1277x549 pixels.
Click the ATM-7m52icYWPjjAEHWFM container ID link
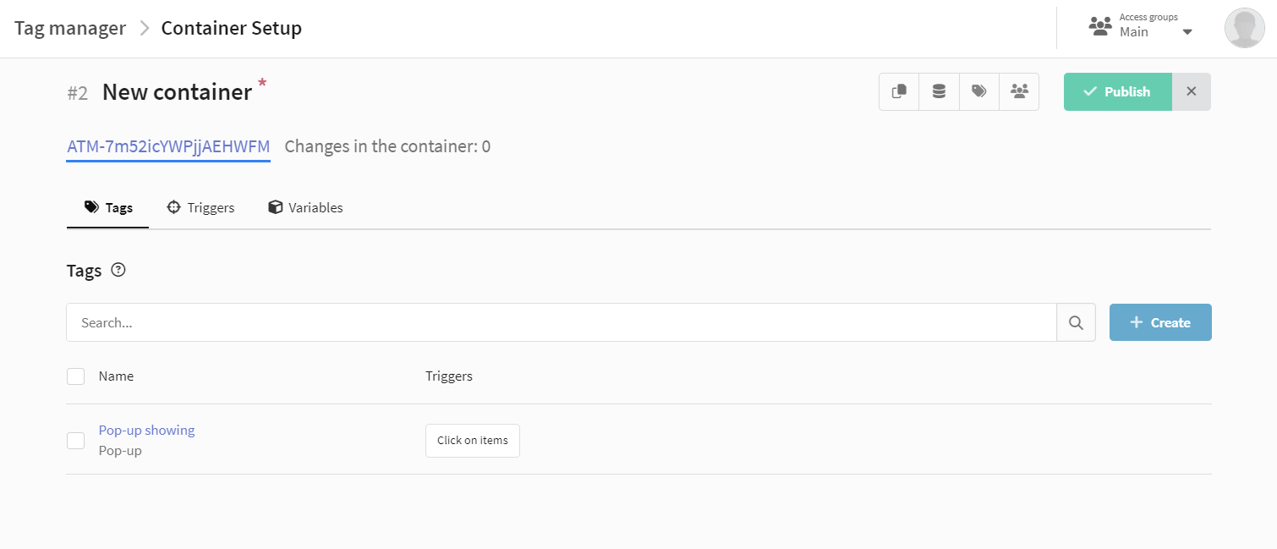click(x=168, y=146)
